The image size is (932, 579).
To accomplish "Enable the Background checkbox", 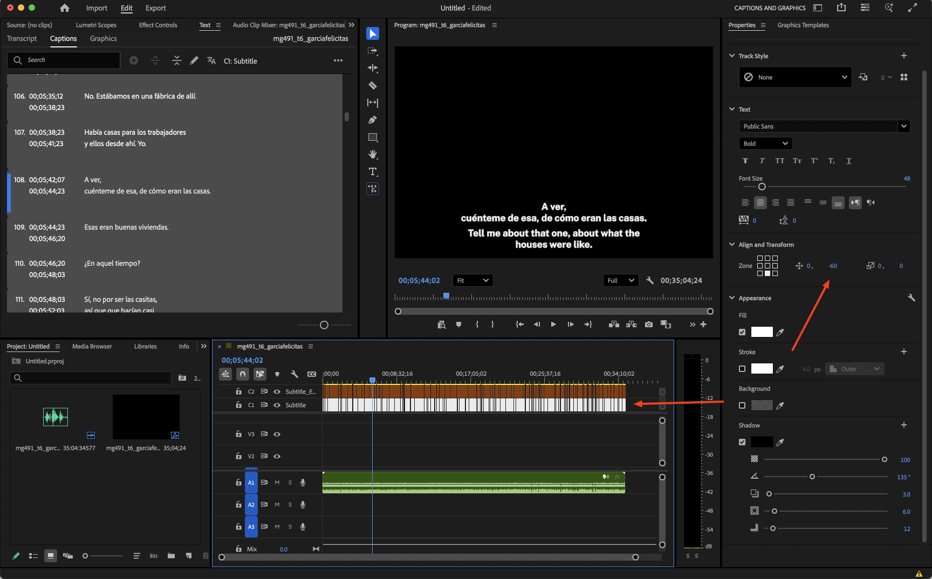I will (742, 405).
